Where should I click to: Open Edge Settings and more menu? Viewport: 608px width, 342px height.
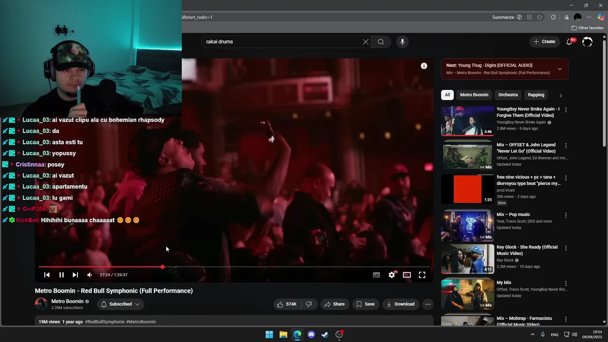click(589, 17)
